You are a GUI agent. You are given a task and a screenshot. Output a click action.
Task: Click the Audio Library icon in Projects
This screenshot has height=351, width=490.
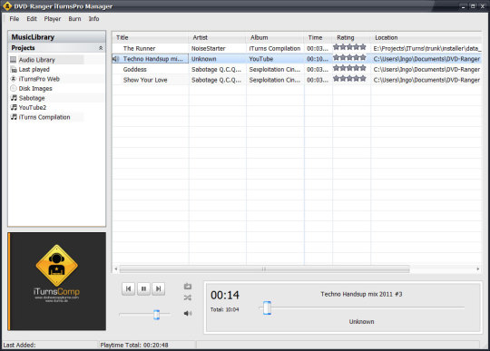[13, 60]
